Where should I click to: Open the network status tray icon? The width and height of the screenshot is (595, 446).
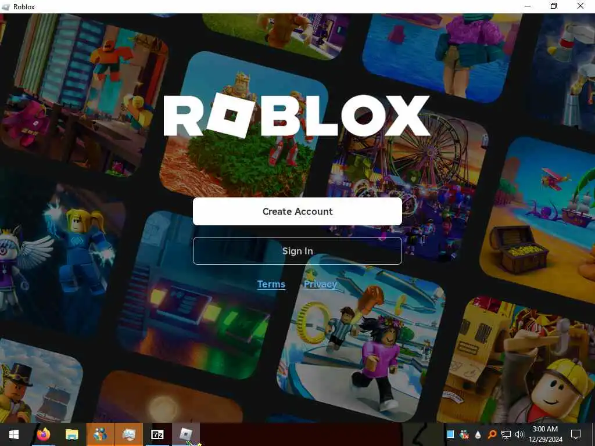click(x=506, y=434)
